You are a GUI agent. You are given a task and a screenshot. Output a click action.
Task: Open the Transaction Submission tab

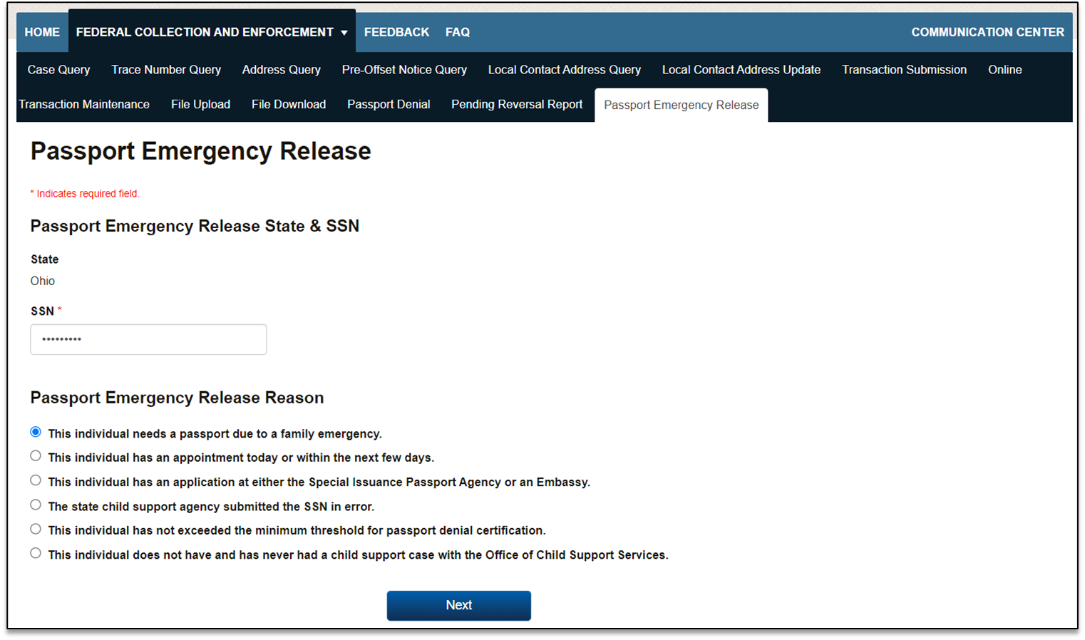click(904, 70)
